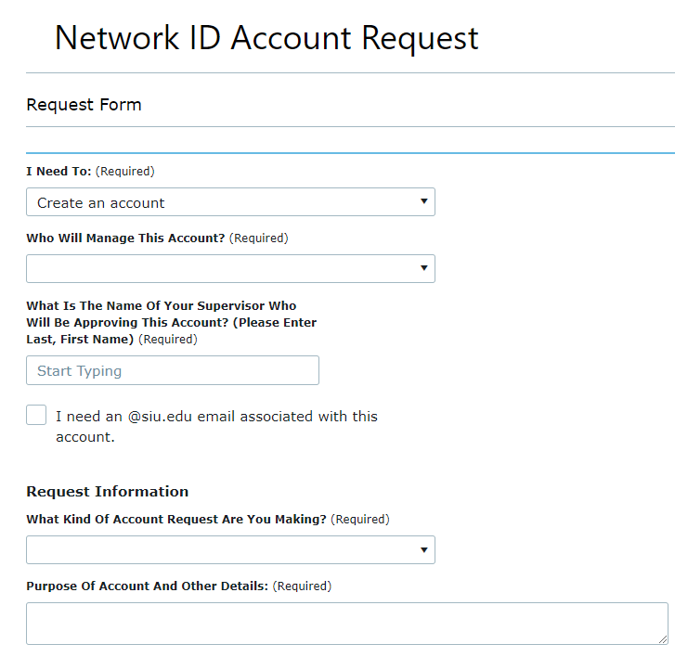The width and height of the screenshot is (675, 657).
Task: Click the 'Request Information' heading
Action: [x=107, y=491]
